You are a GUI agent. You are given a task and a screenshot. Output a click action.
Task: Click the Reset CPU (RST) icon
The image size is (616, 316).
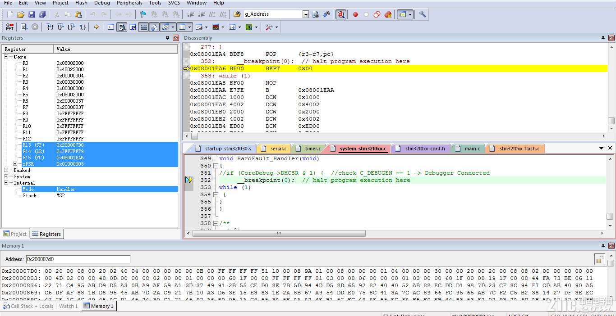[x=9, y=27]
